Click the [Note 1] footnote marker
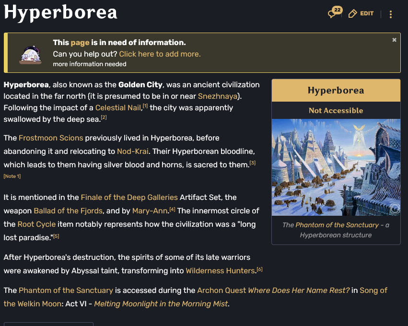The width and height of the screenshot is (408, 326). pos(12,176)
